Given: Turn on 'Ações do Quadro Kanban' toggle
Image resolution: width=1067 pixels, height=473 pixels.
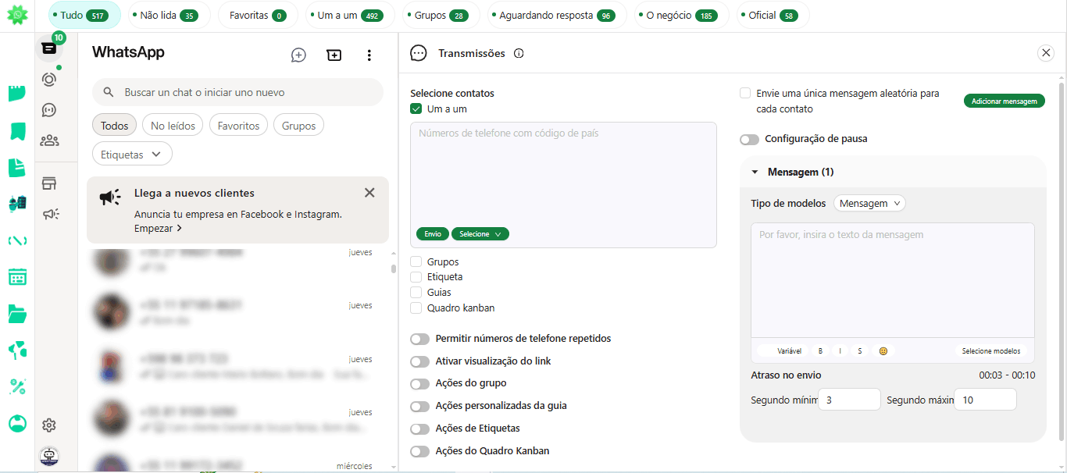Looking at the screenshot, I should tap(420, 451).
